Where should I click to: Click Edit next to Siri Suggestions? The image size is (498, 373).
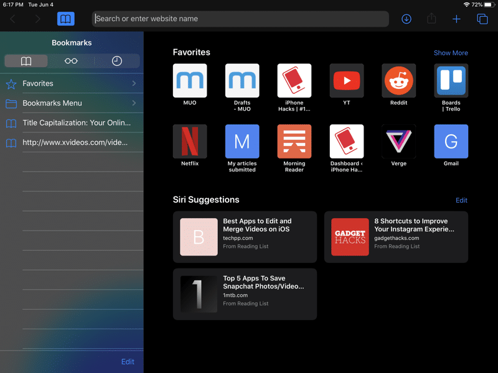pyautogui.click(x=461, y=200)
